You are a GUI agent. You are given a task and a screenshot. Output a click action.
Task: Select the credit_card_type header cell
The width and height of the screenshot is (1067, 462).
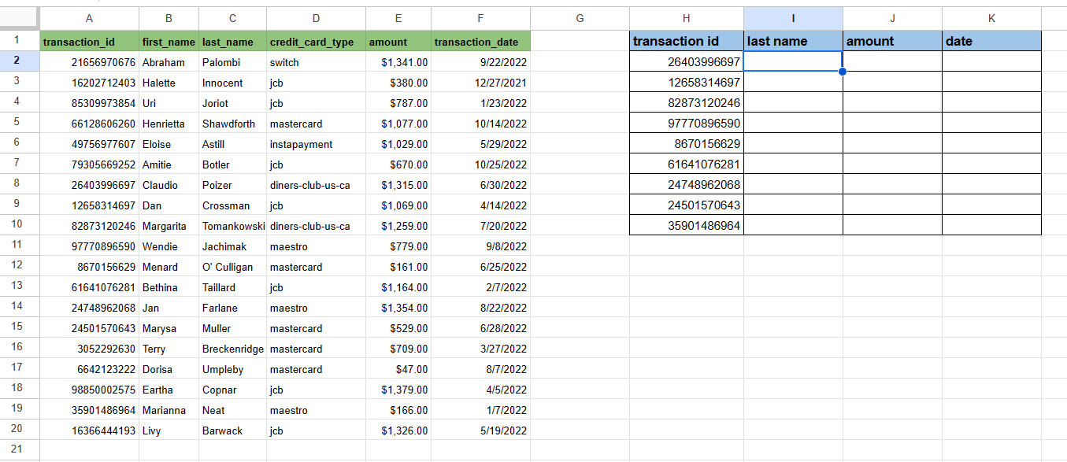coord(316,42)
